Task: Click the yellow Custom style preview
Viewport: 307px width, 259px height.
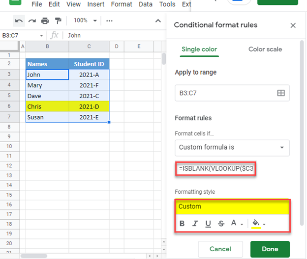Action: [x=232, y=207]
